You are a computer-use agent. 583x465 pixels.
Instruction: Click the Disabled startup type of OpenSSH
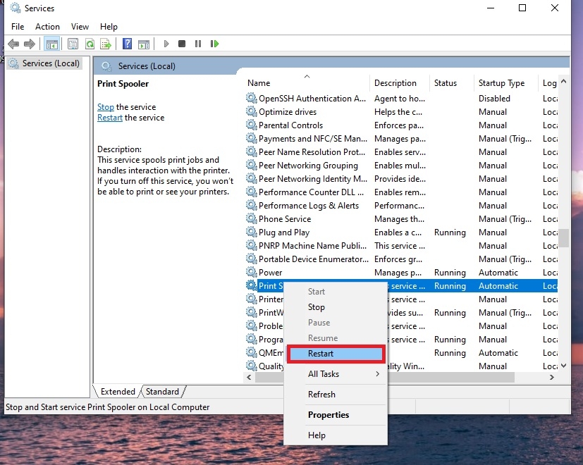(x=494, y=99)
